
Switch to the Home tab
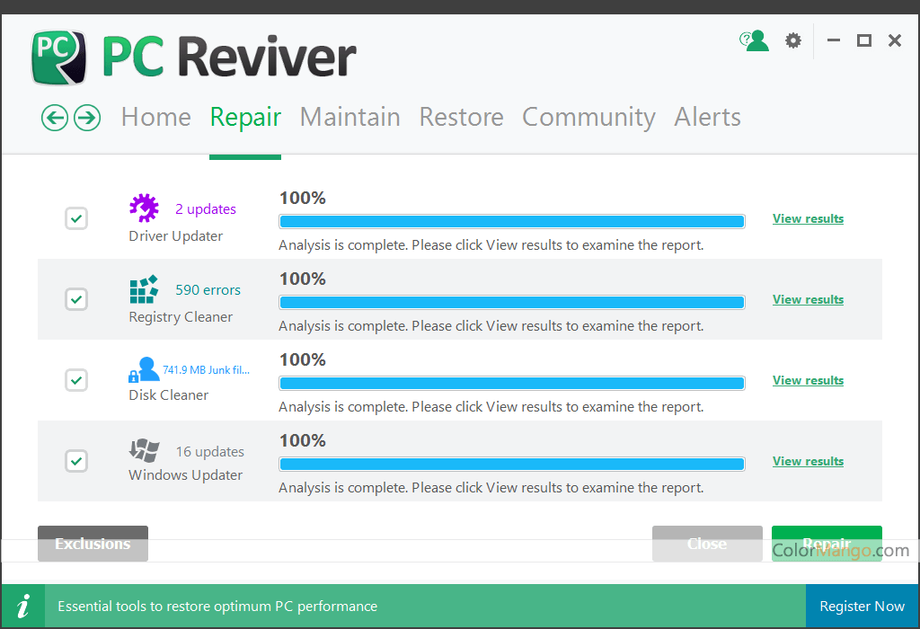pyautogui.click(x=156, y=118)
